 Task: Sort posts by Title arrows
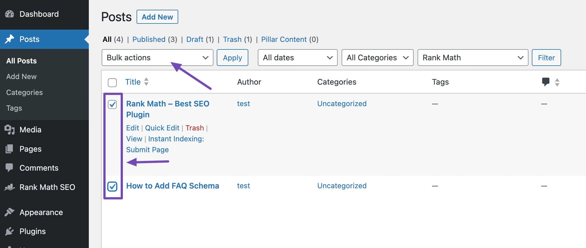[x=146, y=82]
